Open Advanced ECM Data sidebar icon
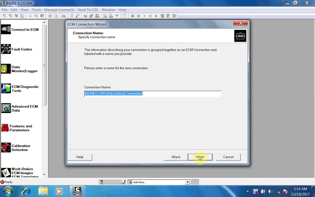Viewport: 315px width, 197px height. [x=6, y=108]
